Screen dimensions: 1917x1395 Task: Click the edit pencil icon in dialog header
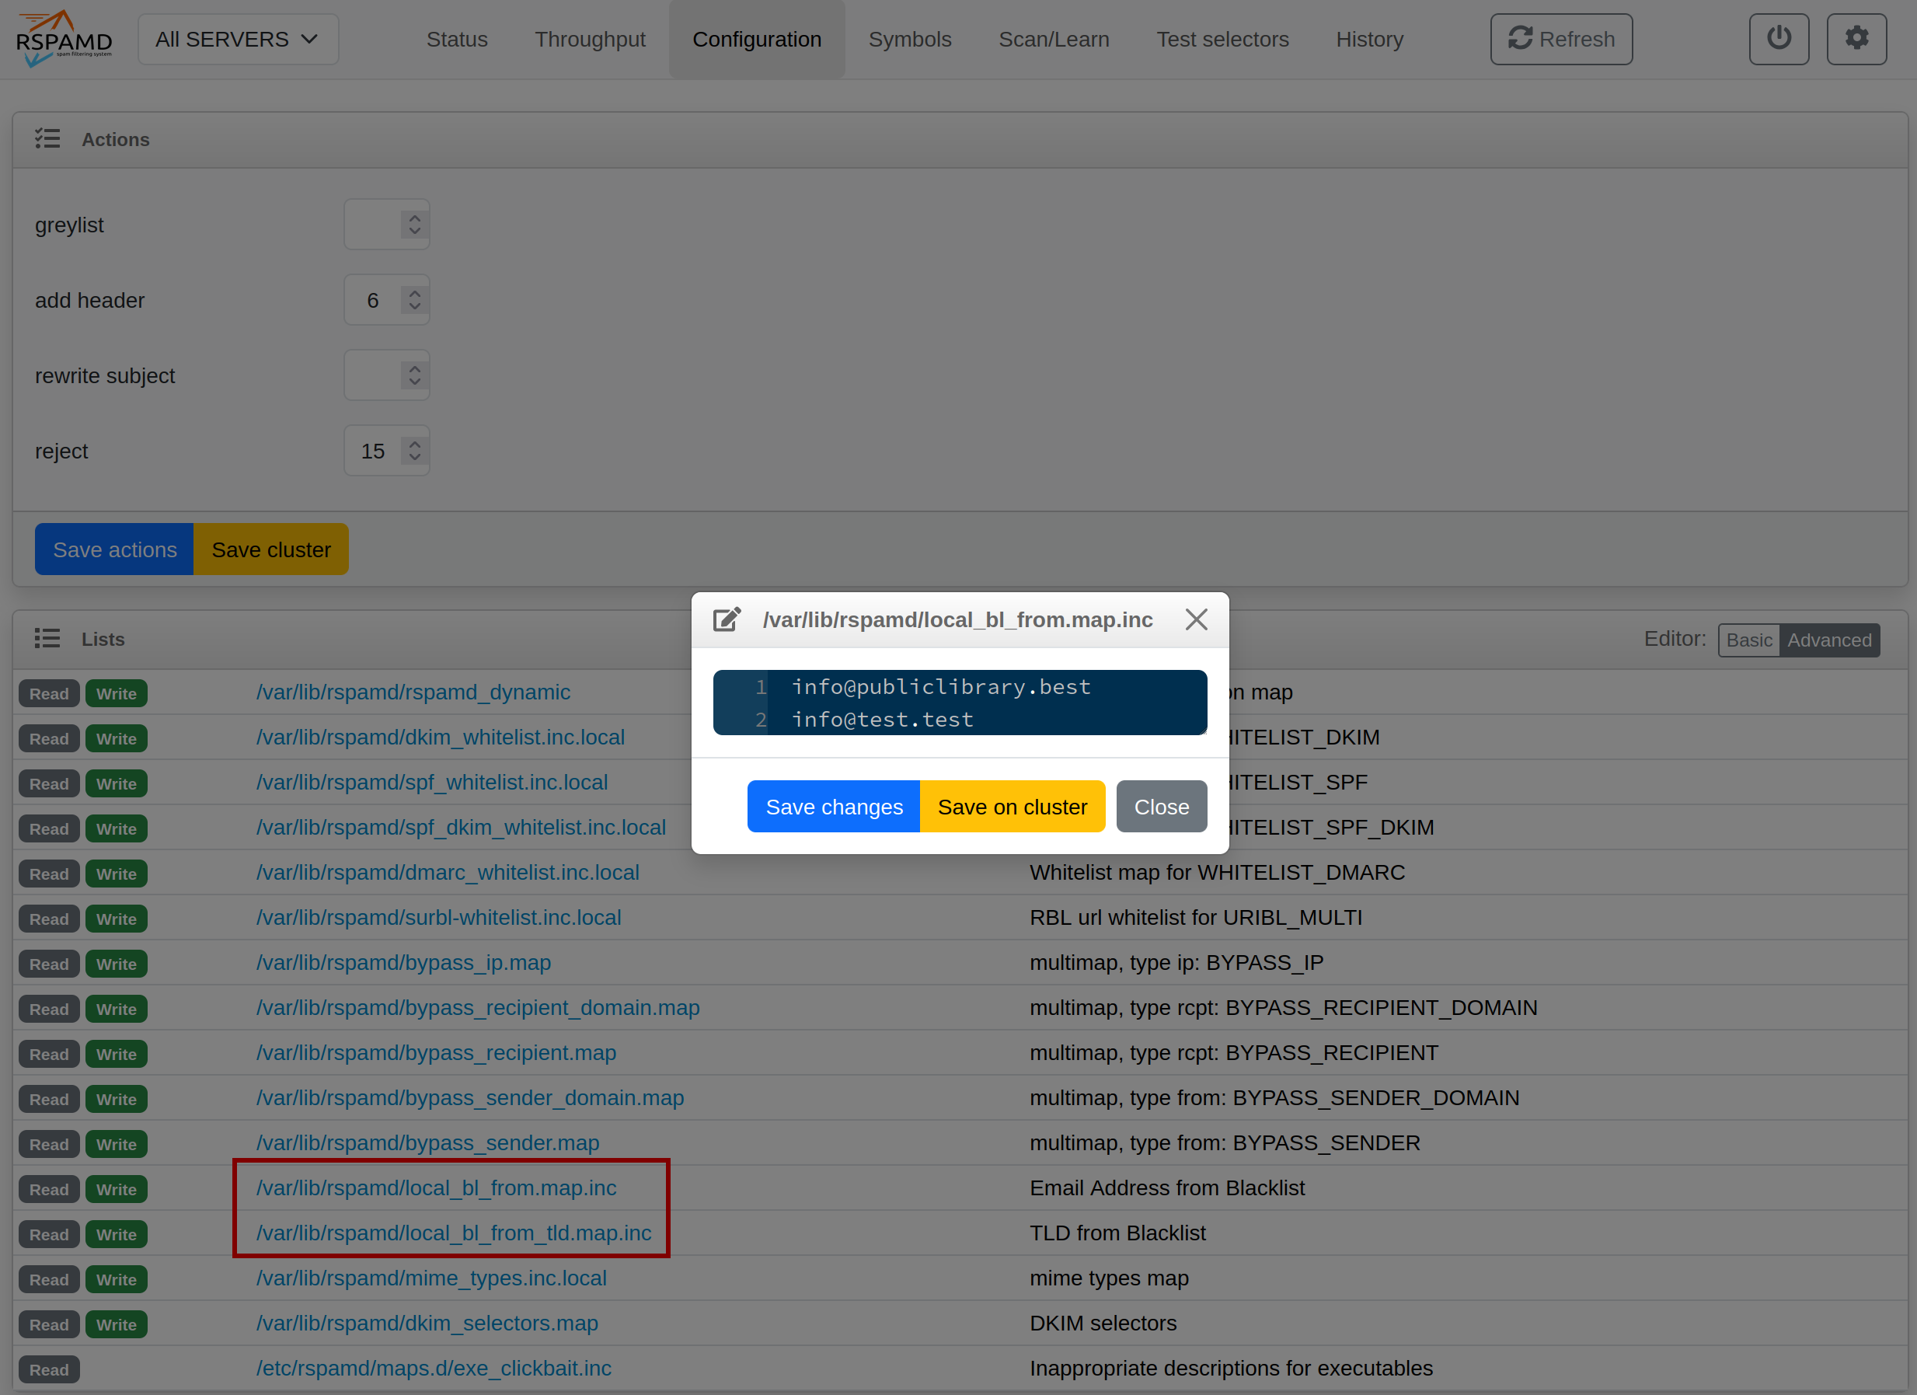tap(726, 619)
